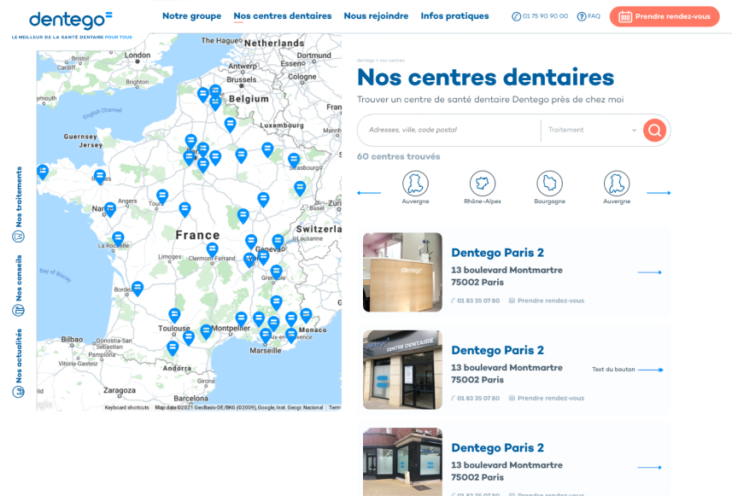Select the map pin above Monaco
732x496 pixels.
[x=306, y=315]
